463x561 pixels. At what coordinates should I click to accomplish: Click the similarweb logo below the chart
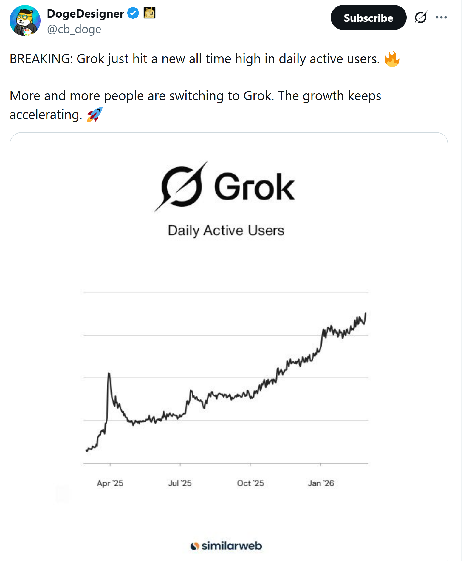[x=226, y=546]
